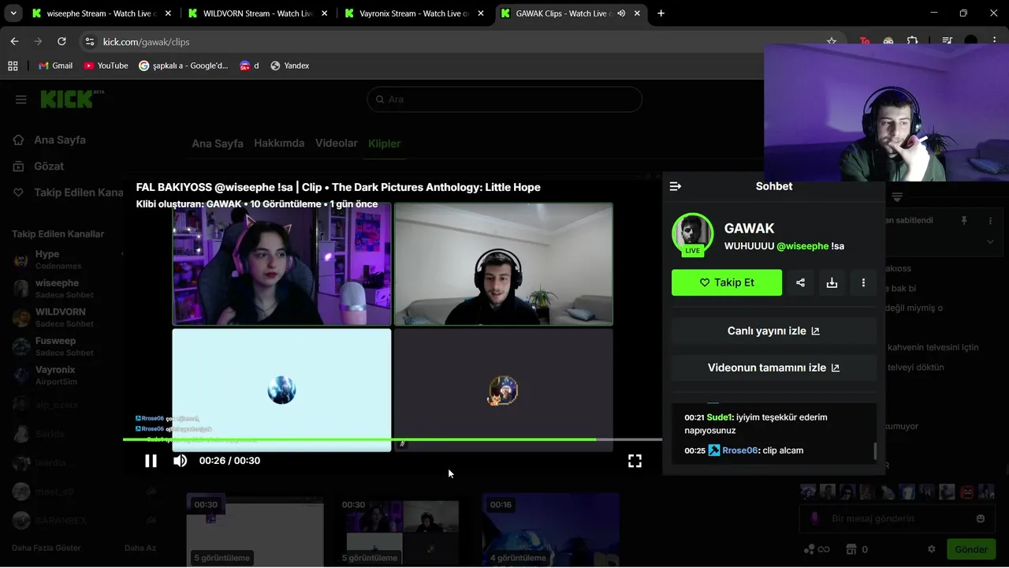Enter fullscreen for the clip player
This screenshot has width=1009, height=568.
(x=635, y=461)
